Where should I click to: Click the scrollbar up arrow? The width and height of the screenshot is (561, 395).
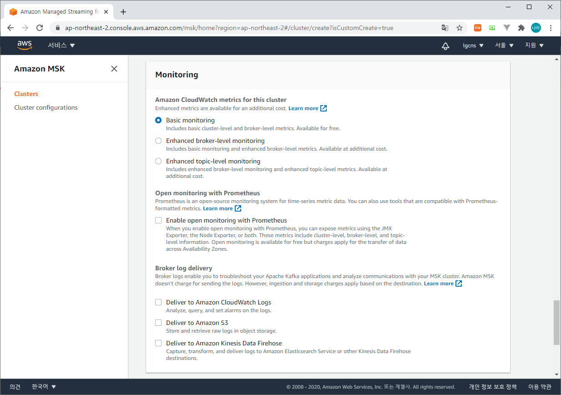pyautogui.click(x=556, y=59)
